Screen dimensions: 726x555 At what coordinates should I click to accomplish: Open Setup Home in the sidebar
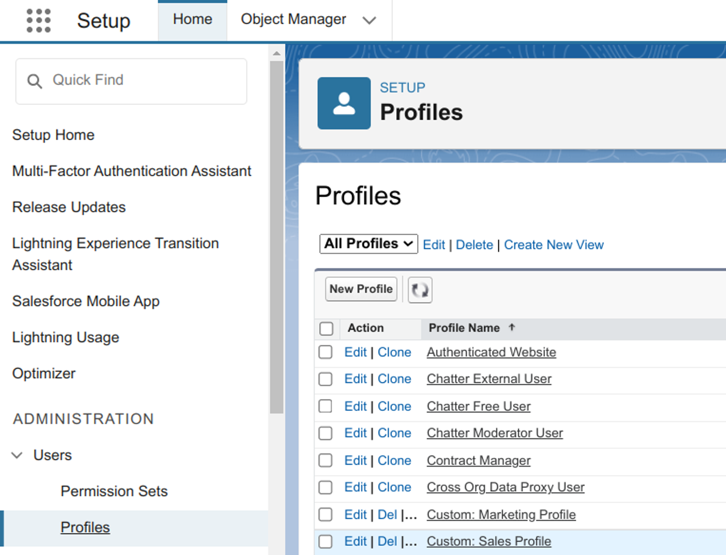click(53, 135)
